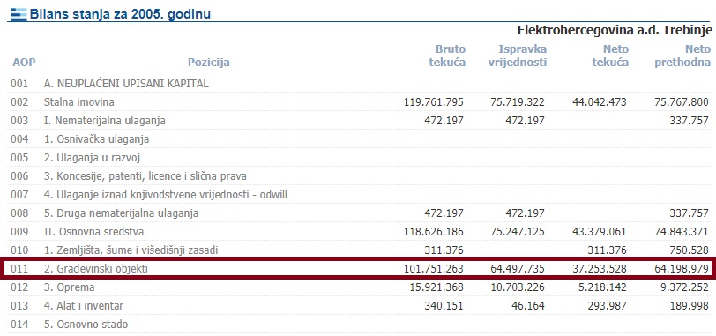716x336 pixels.
Task: Select the 5. Osnovno stado row
Action: (x=358, y=325)
